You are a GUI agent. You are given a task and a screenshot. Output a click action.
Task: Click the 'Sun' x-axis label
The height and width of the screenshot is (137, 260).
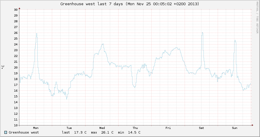(234, 128)
